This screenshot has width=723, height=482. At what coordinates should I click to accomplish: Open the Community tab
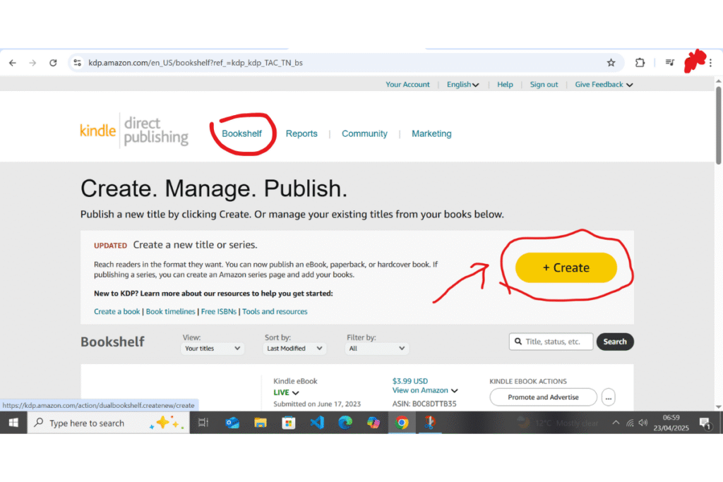point(364,133)
